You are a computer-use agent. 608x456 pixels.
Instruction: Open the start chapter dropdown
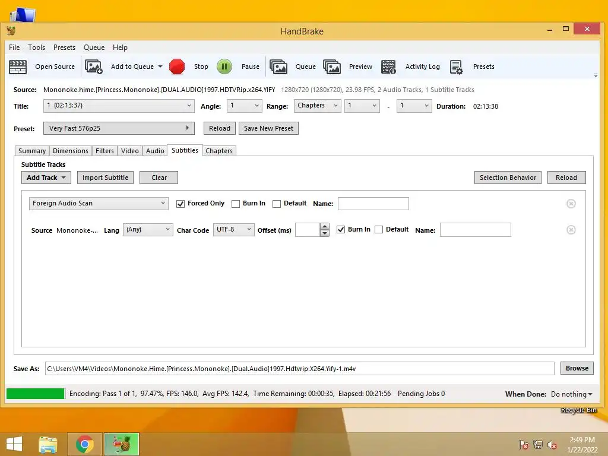362,106
